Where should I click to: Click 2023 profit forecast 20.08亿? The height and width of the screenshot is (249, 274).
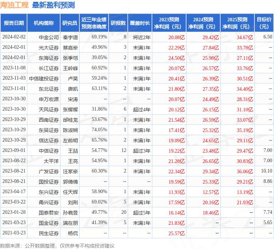(176, 37)
